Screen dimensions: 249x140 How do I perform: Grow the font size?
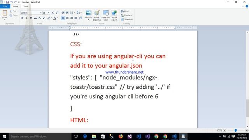[53, 13]
